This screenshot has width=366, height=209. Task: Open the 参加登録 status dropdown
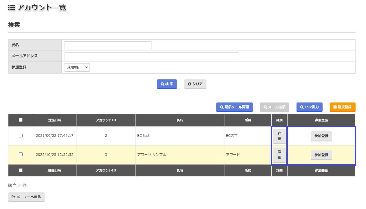click(x=77, y=67)
